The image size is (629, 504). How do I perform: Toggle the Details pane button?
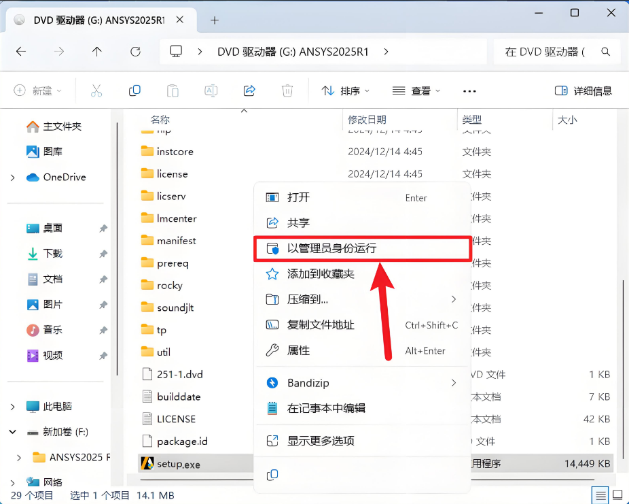583,90
